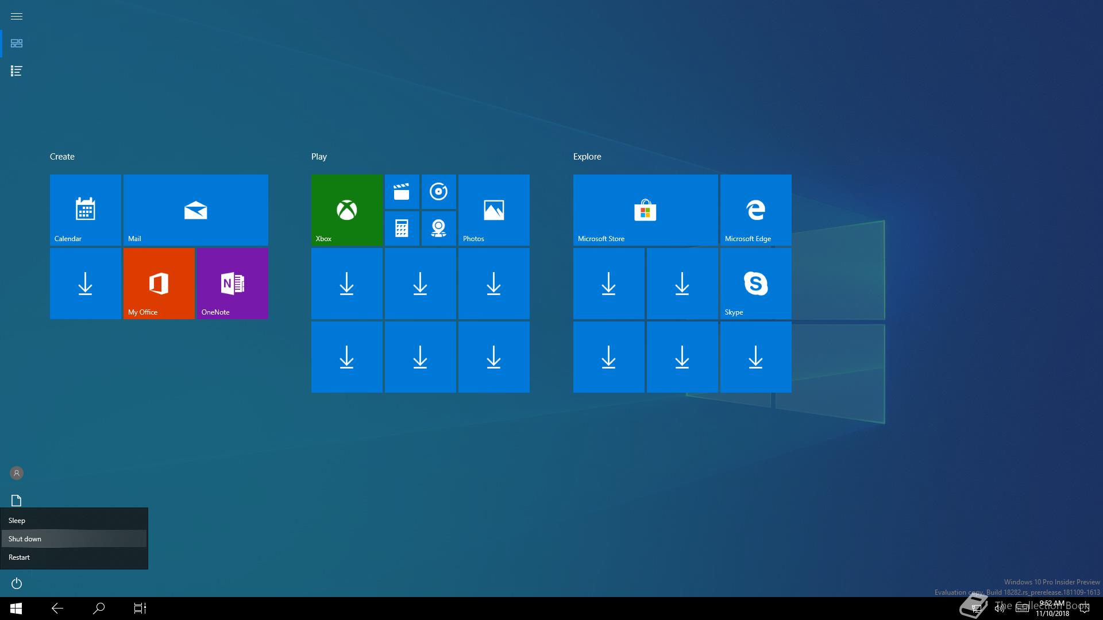Click the Play group heading
Image resolution: width=1103 pixels, height=620 pixels.
(x=319, y=157)
